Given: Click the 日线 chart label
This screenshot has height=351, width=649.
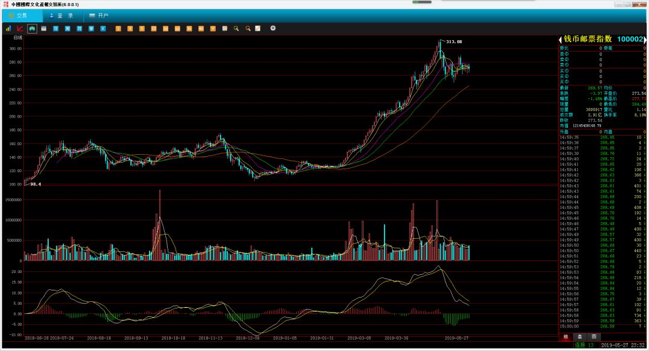Looking at the screenshot, I should (x=18, y=38).
